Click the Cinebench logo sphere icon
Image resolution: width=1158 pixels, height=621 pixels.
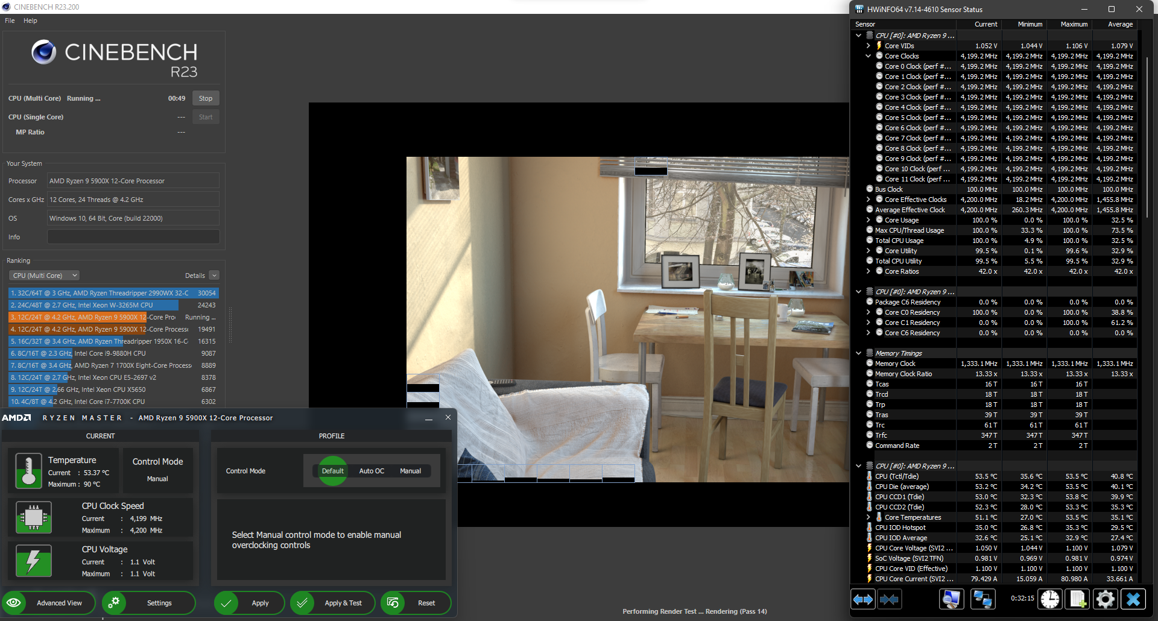(x=44, y=52)
